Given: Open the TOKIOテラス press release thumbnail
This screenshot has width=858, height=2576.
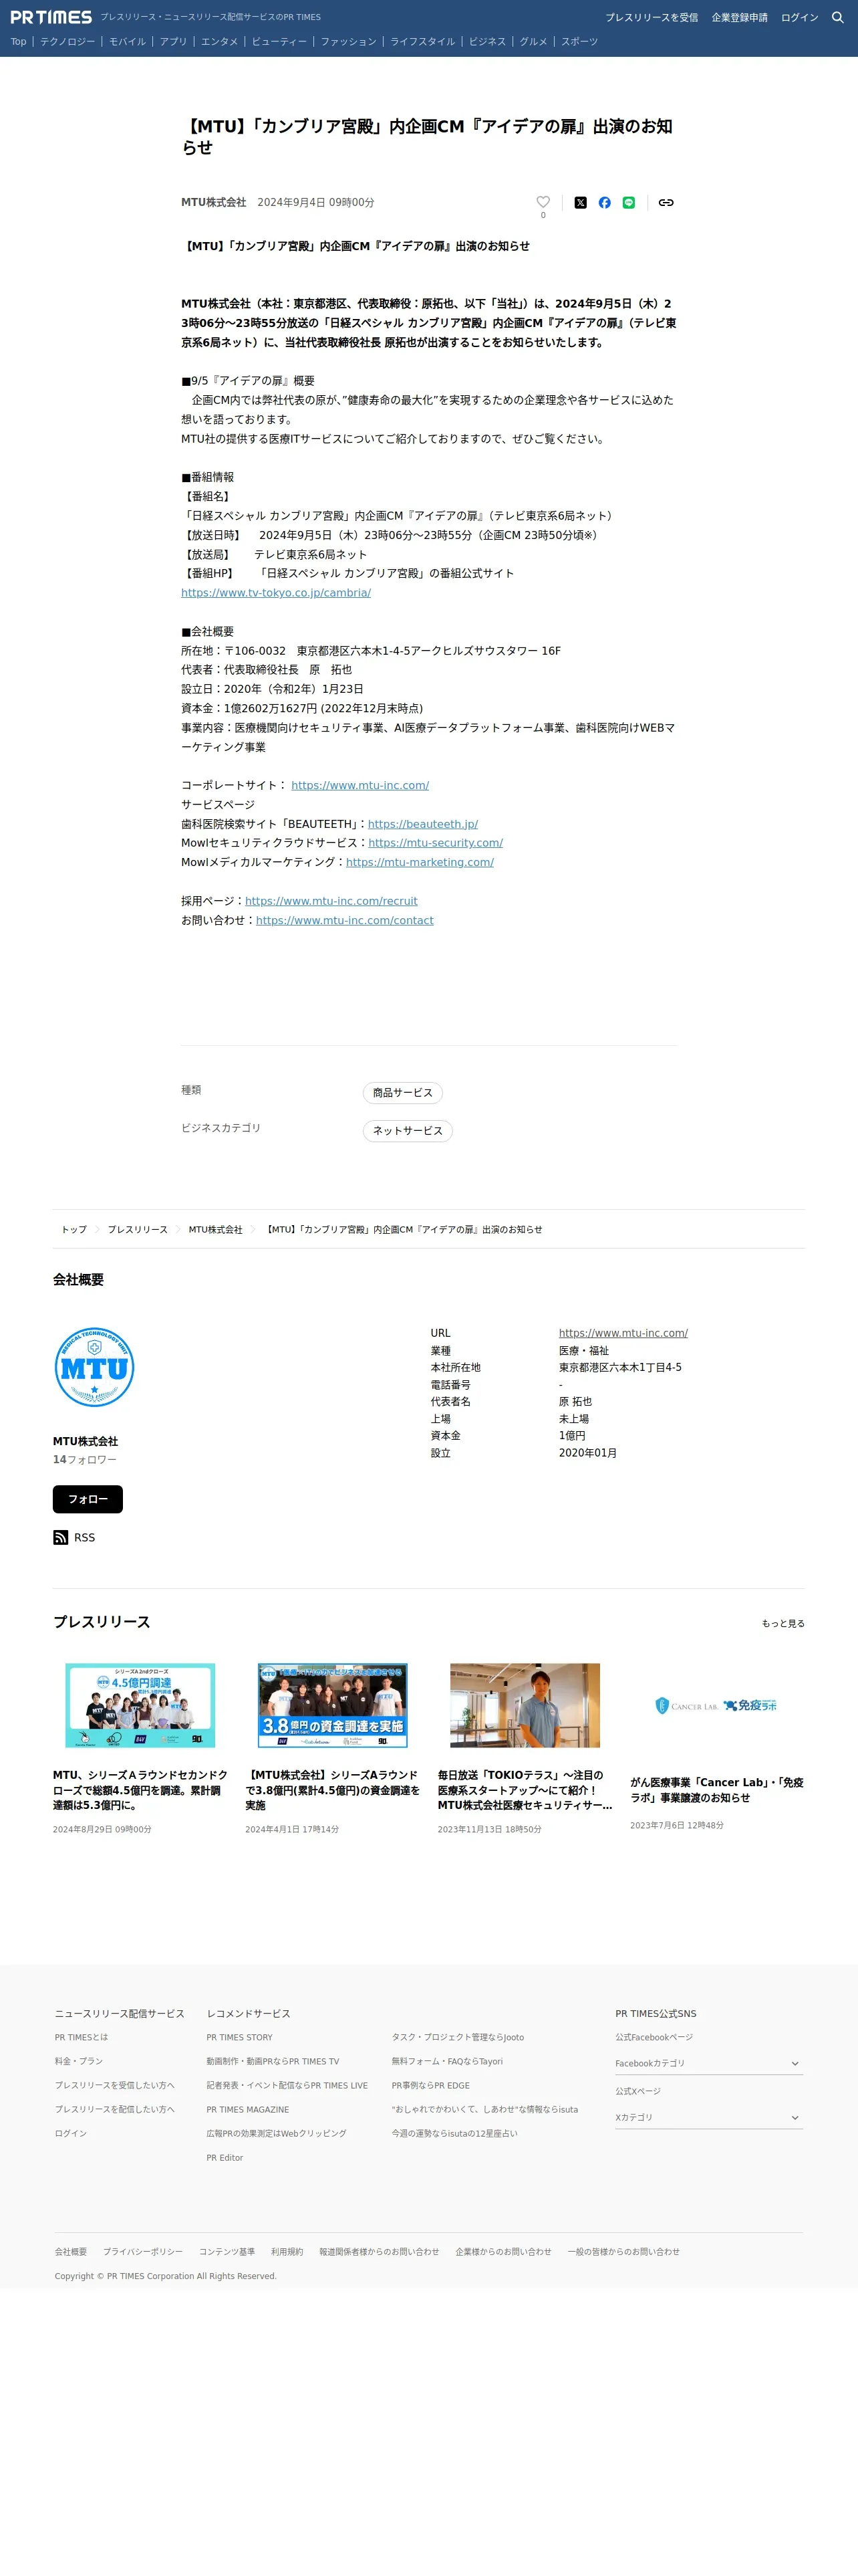Looking at the screenshot, I should point(525,1706).
